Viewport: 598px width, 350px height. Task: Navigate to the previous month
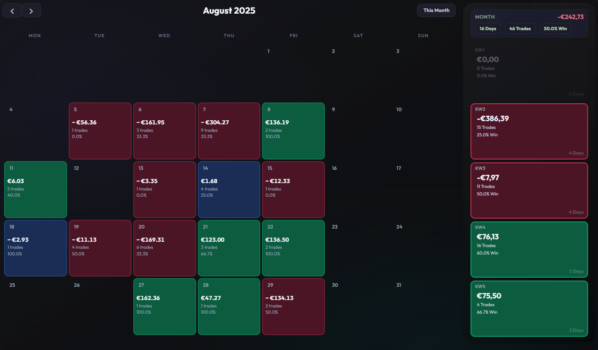click(x=12, y=10)
